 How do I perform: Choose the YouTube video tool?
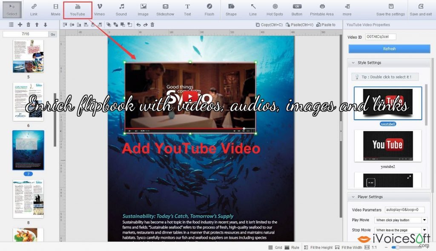point(77,10)
